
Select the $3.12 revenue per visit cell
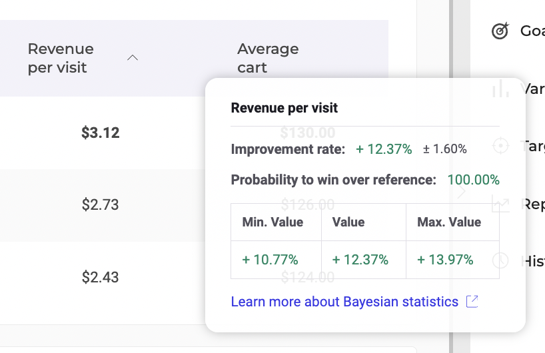(100, 133)
